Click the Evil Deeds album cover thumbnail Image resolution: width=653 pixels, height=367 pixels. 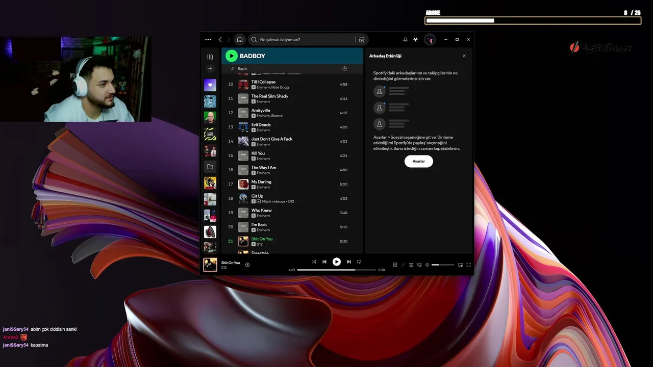[243, 127]
